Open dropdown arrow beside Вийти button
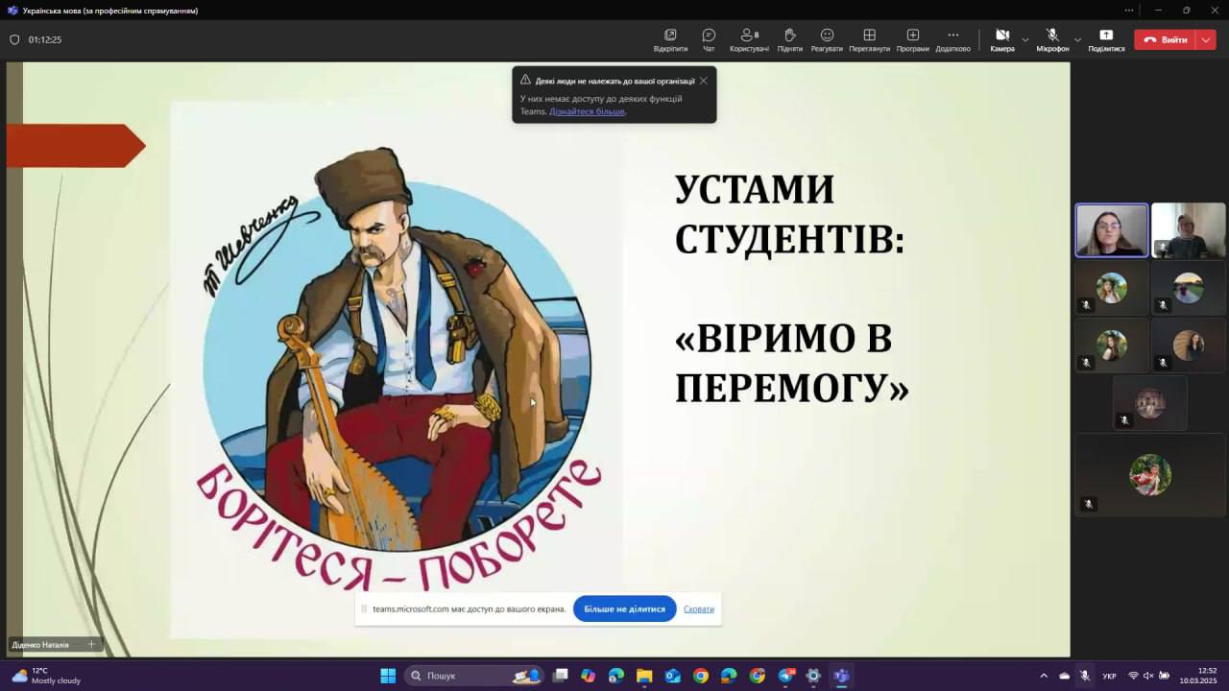This screenshot has width=1229, height=691. [1206, 40]
